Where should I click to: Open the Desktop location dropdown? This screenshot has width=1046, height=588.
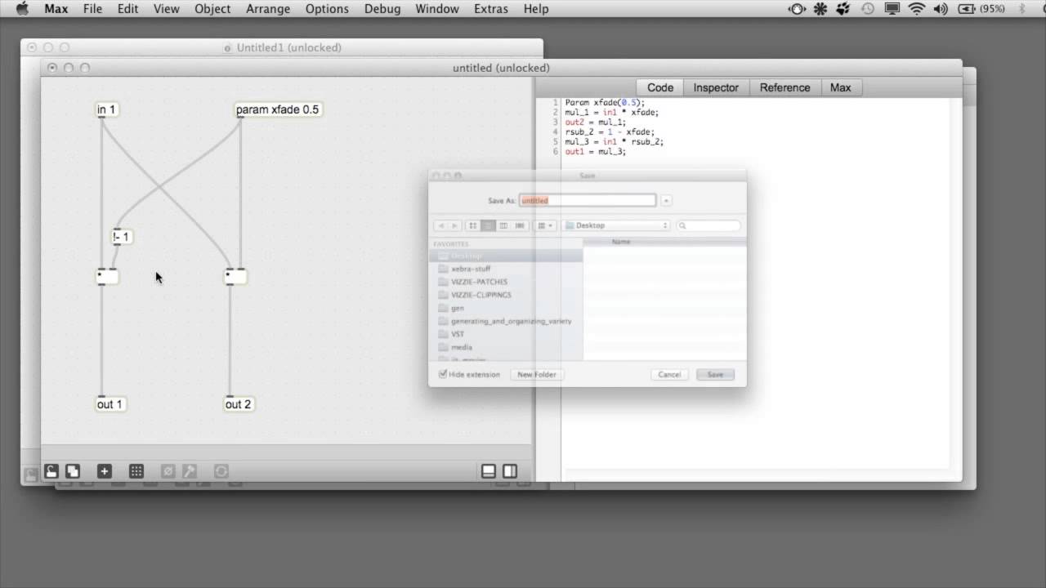pyautogui.click(x=617, y=225)
